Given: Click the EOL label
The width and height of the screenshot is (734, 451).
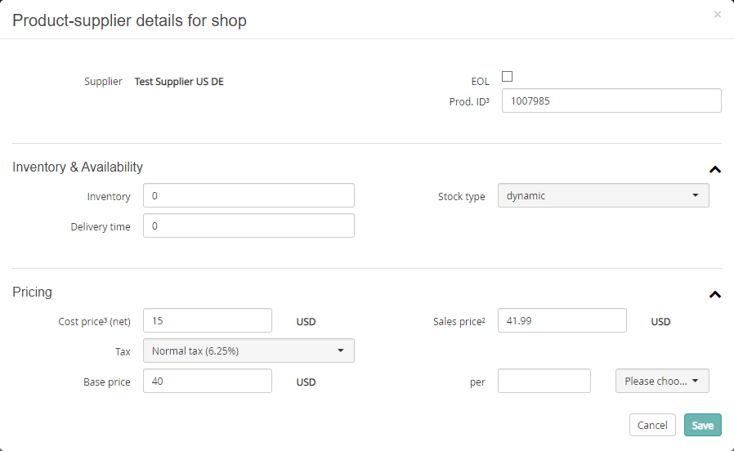Looking at the screenshot, I should 481,82.
